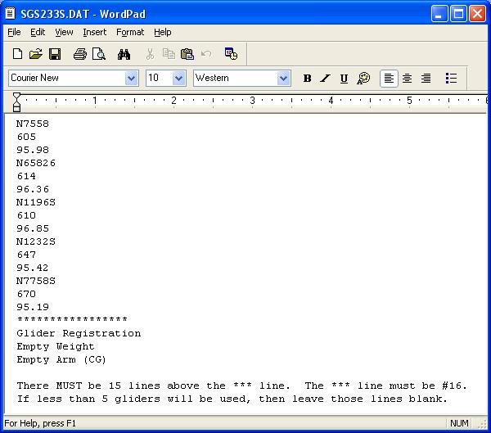Expand the font size dropdown
This screenshot has height=433, width=491.
click(178, 79)
